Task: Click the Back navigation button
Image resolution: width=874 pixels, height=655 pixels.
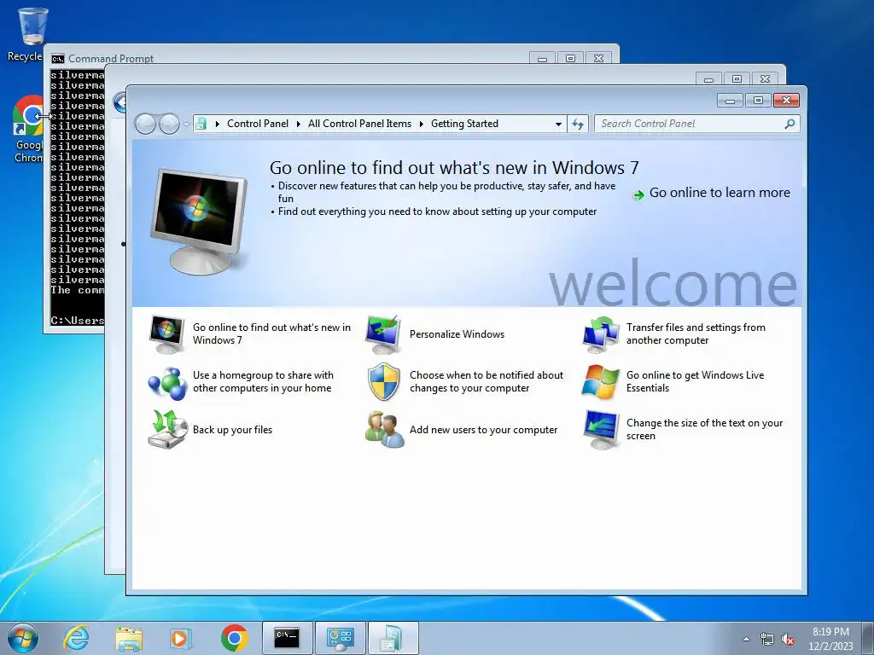Action: coord(145,124)
